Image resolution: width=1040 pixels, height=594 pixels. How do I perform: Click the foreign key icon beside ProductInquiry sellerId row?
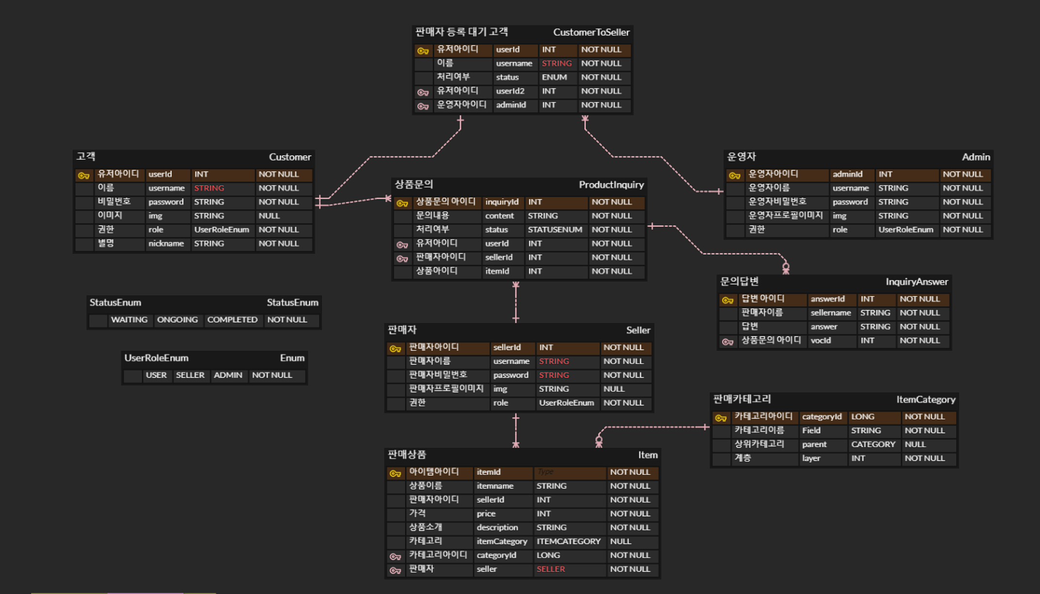(x=402, y=258)
